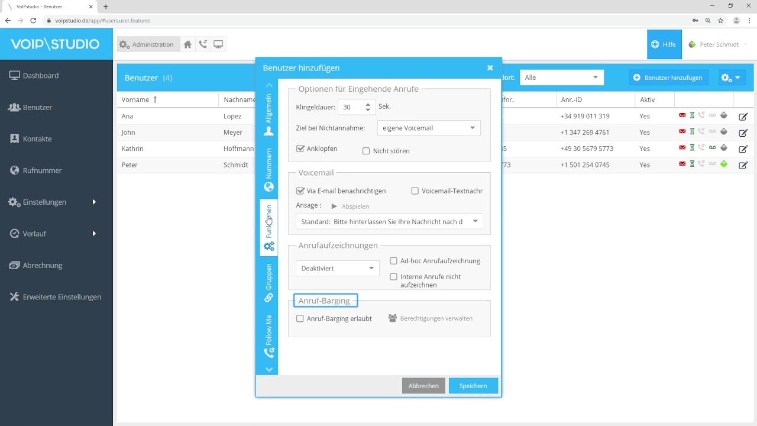
Task: Click the voicemail icon in John's row
Action: [x=713, y=131]
